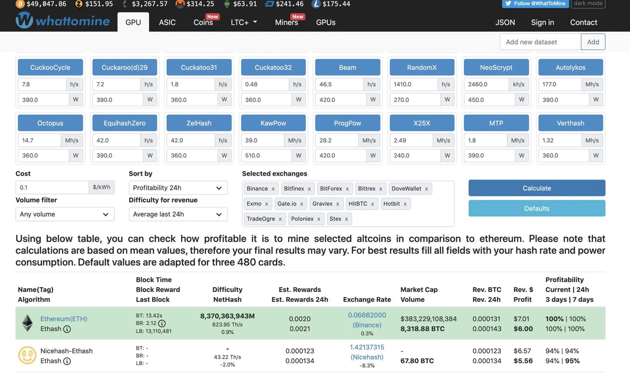Open the Miners page
630x374 pixels.
[x=287, y=22]
